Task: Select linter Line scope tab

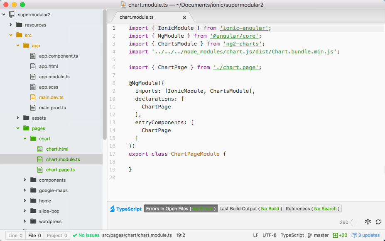Action: 15,235
